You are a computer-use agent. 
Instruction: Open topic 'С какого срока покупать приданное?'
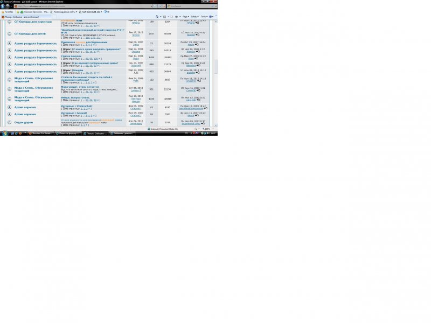tap(97, 49)
